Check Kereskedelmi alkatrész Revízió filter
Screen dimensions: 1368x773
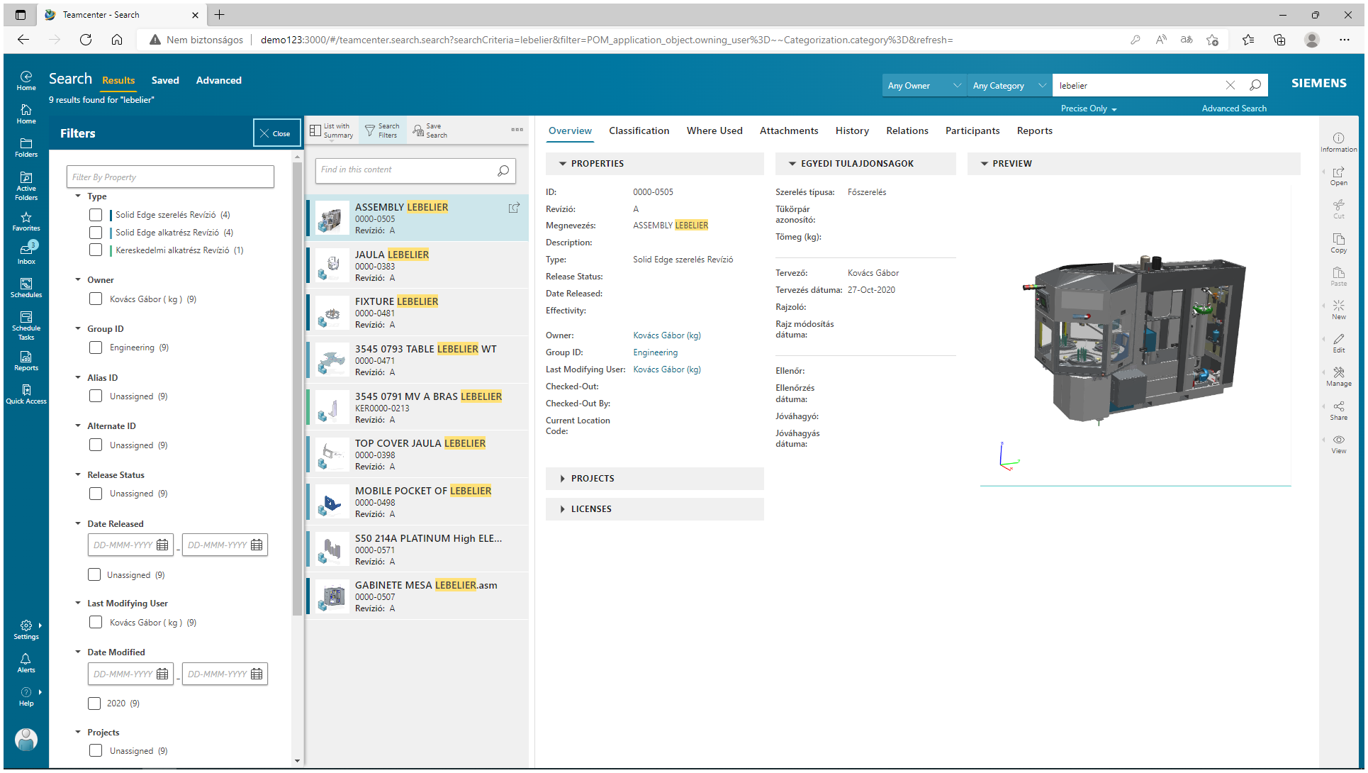96,250
